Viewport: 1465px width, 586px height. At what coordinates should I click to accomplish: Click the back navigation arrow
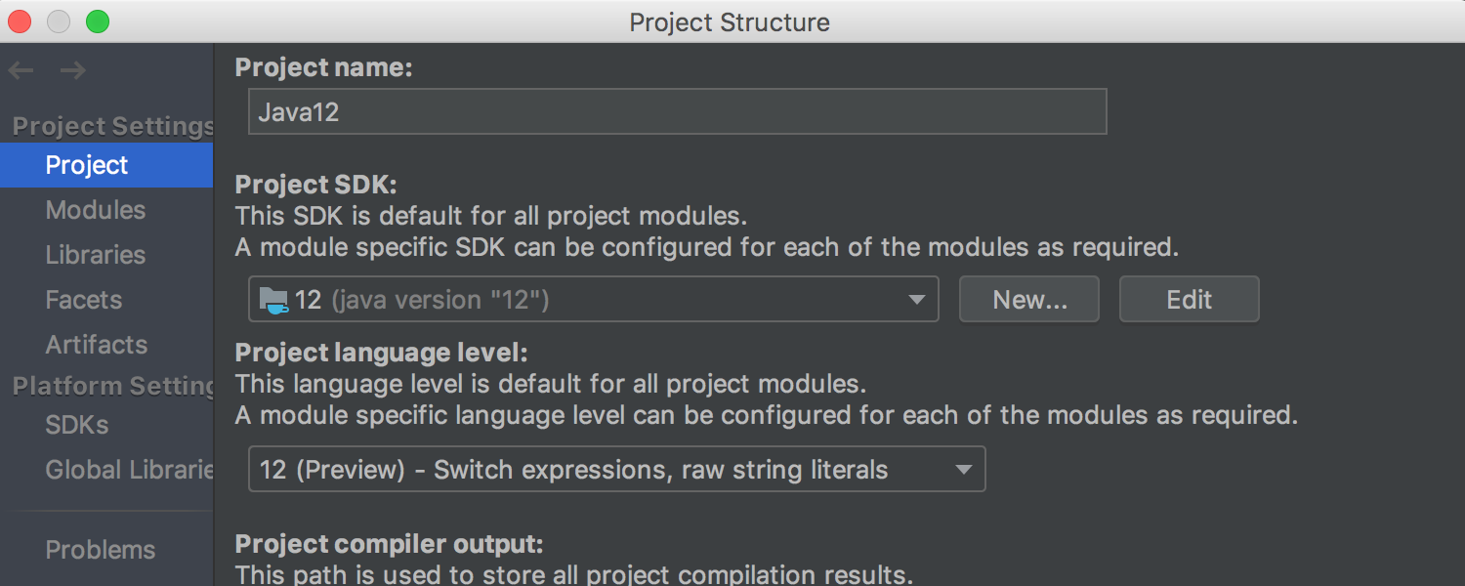pos(20,69)
